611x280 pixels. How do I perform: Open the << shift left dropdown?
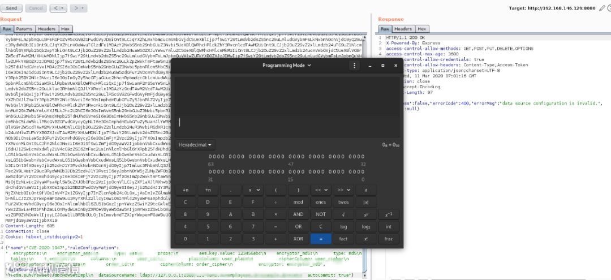[x=321, y=190]
